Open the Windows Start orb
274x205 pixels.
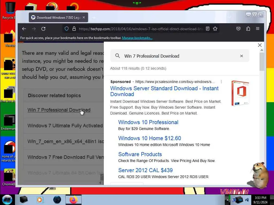tap(7, 200)
